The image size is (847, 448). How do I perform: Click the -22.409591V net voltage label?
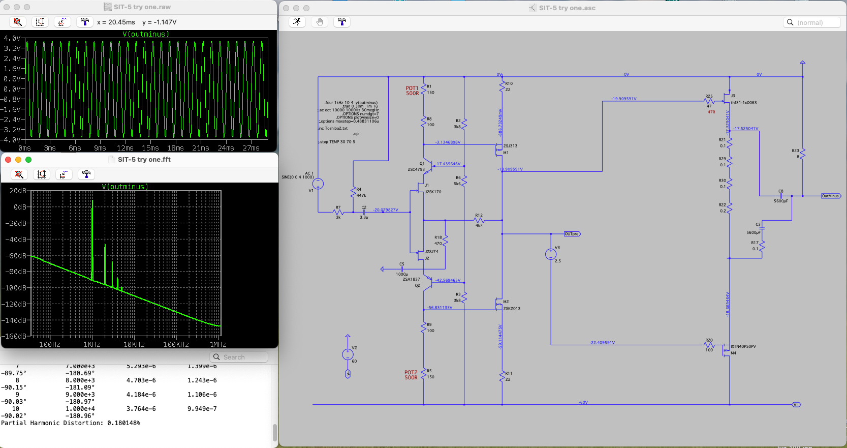pyautogui.click(x=602, y=343)
